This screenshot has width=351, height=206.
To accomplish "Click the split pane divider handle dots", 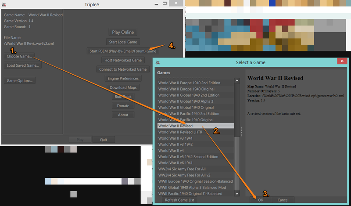I will (241, 131).
